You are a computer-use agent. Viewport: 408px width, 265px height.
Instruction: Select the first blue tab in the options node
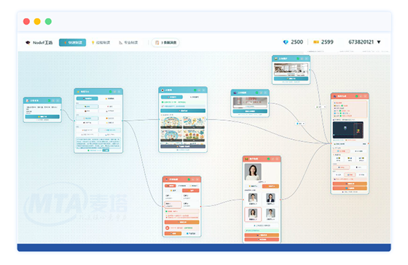(87, 98)
